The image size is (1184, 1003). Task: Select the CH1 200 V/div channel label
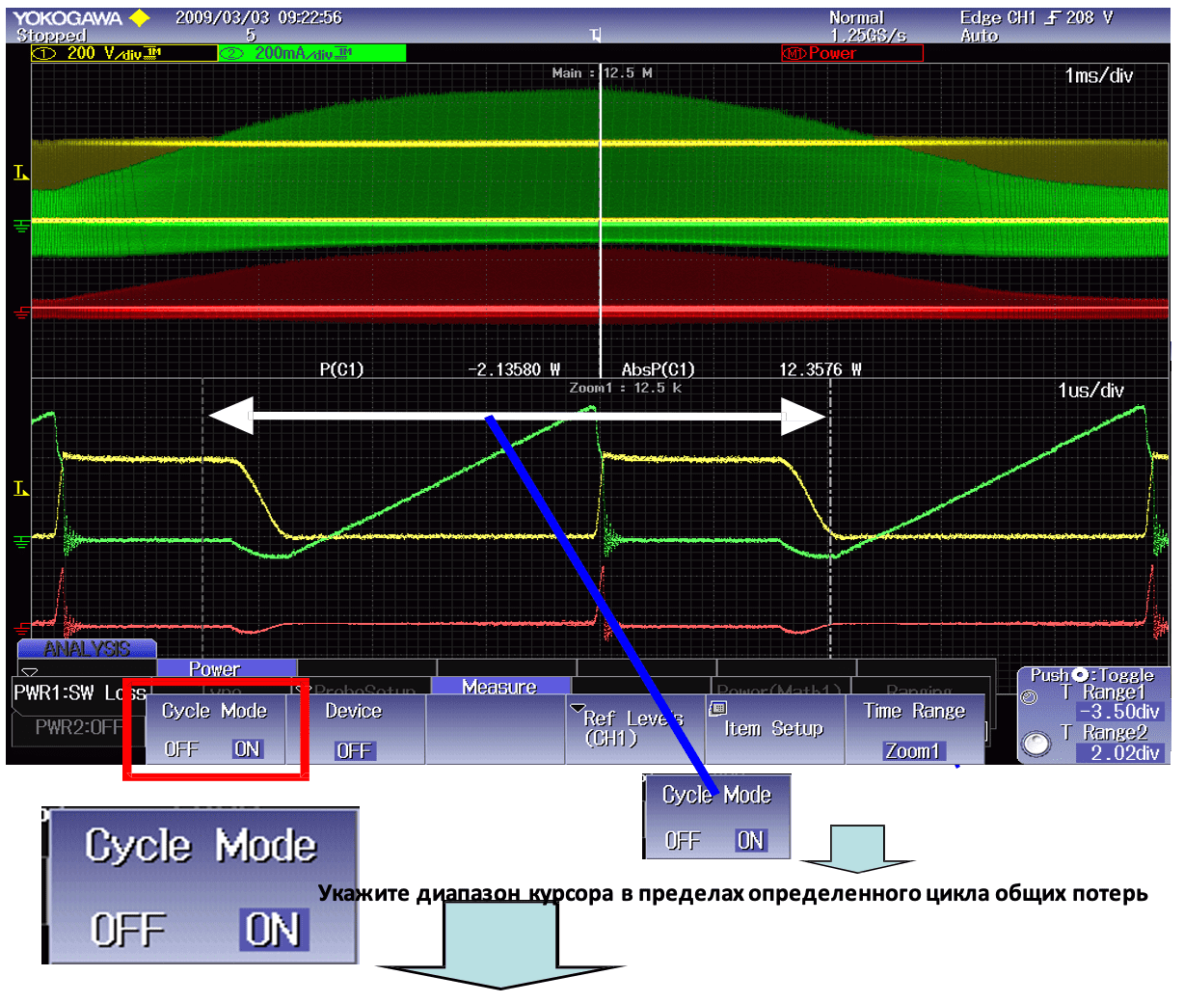pyautogui.click(x=123, y=53)
